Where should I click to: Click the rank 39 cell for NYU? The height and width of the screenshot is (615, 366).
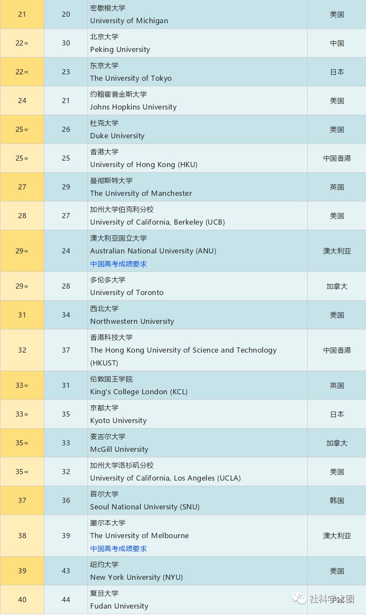tap(22, 571)
